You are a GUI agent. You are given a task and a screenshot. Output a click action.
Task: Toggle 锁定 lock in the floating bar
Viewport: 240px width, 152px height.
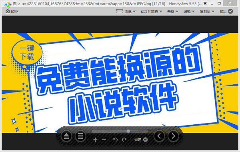pyautogui.click(x=141, y=140)
